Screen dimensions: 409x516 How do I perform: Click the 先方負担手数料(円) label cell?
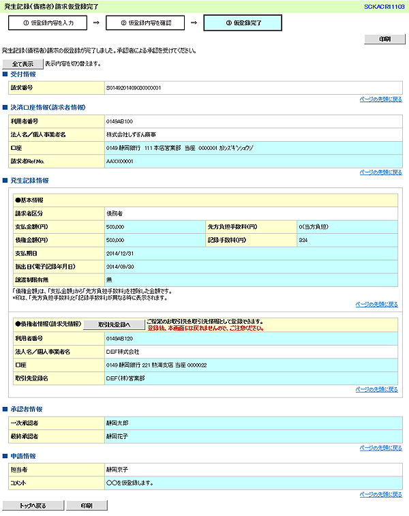[x=252, y=227]
